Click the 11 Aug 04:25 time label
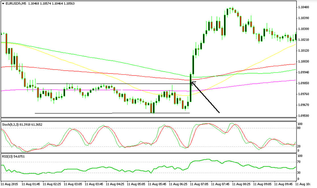 point(115,184)
